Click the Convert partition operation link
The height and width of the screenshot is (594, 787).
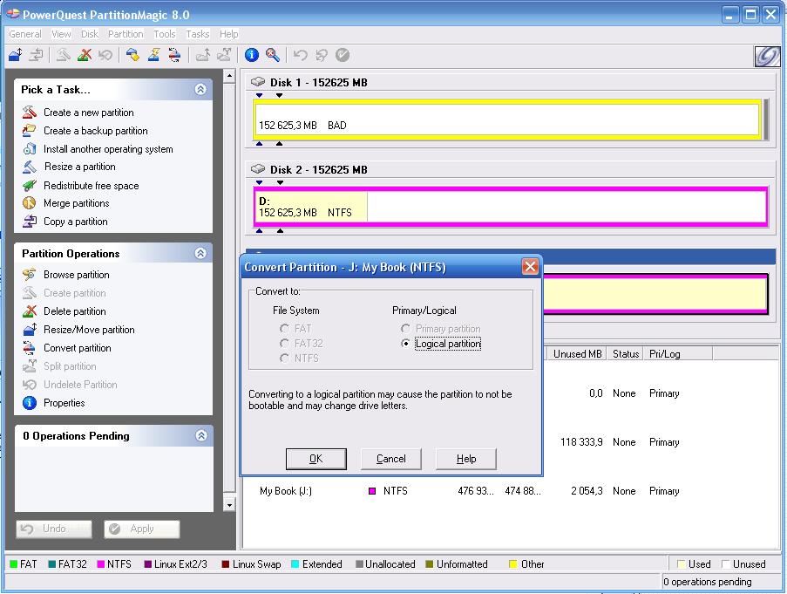[x=78, y=348]
